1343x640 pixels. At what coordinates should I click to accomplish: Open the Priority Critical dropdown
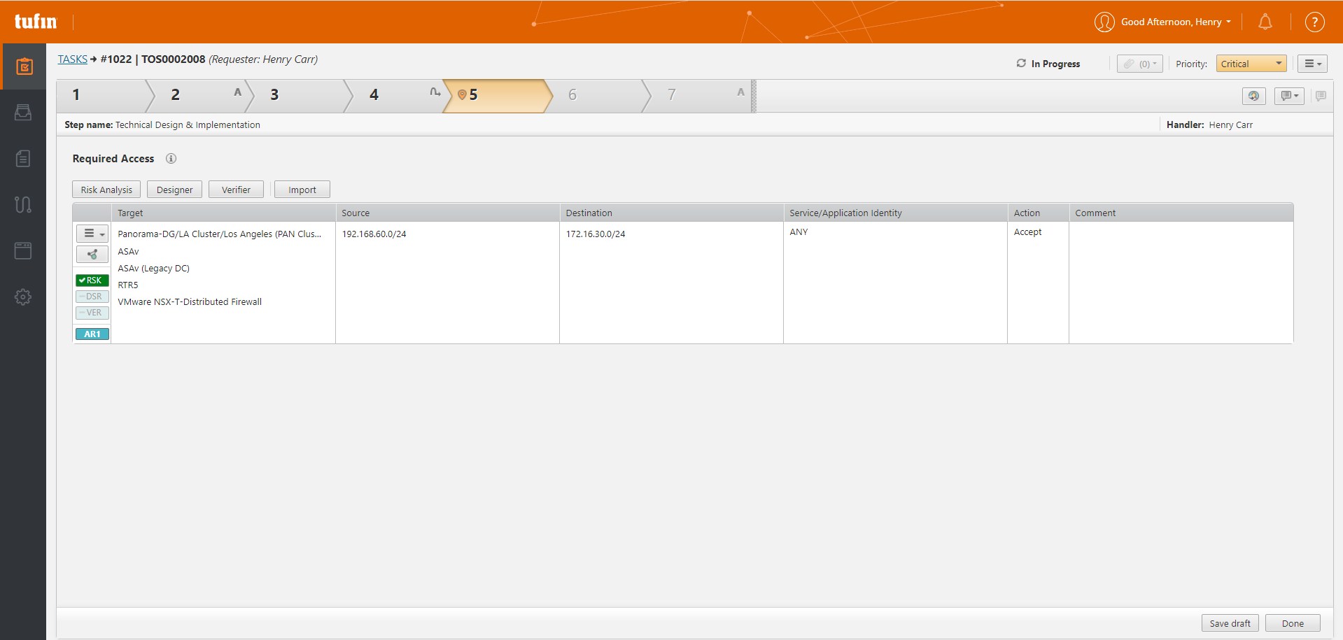pos(1251,64)
